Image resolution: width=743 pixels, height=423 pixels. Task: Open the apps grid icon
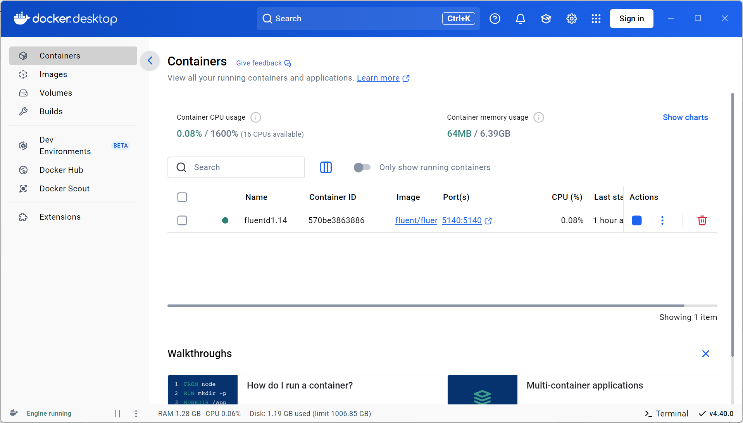coord(596,19)
